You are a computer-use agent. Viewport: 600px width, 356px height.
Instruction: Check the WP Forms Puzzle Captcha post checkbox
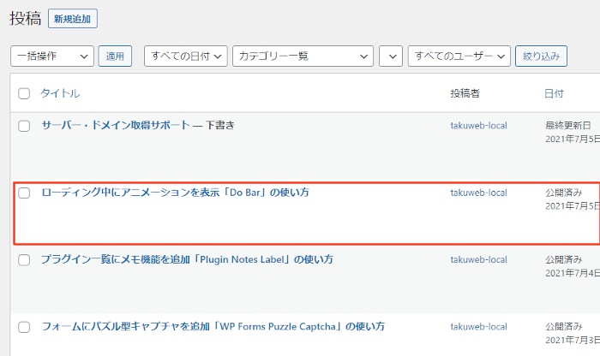pyautogui.click(x=24, y=327)
